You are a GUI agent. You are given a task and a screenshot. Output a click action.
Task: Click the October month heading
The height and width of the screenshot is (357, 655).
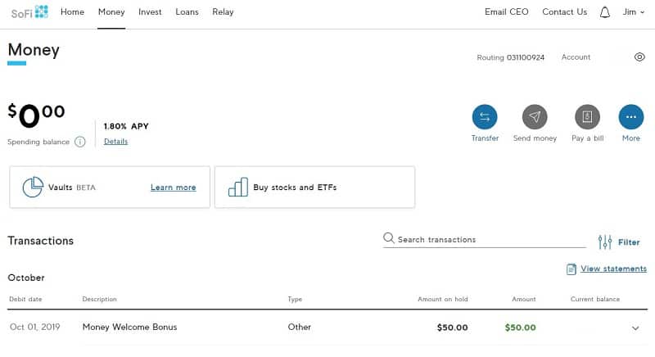click(x=26, y=278)
